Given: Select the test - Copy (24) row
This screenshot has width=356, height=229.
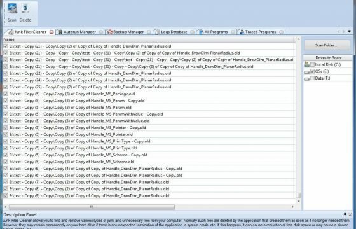Looking at the screenshot, I should point(149,80).
